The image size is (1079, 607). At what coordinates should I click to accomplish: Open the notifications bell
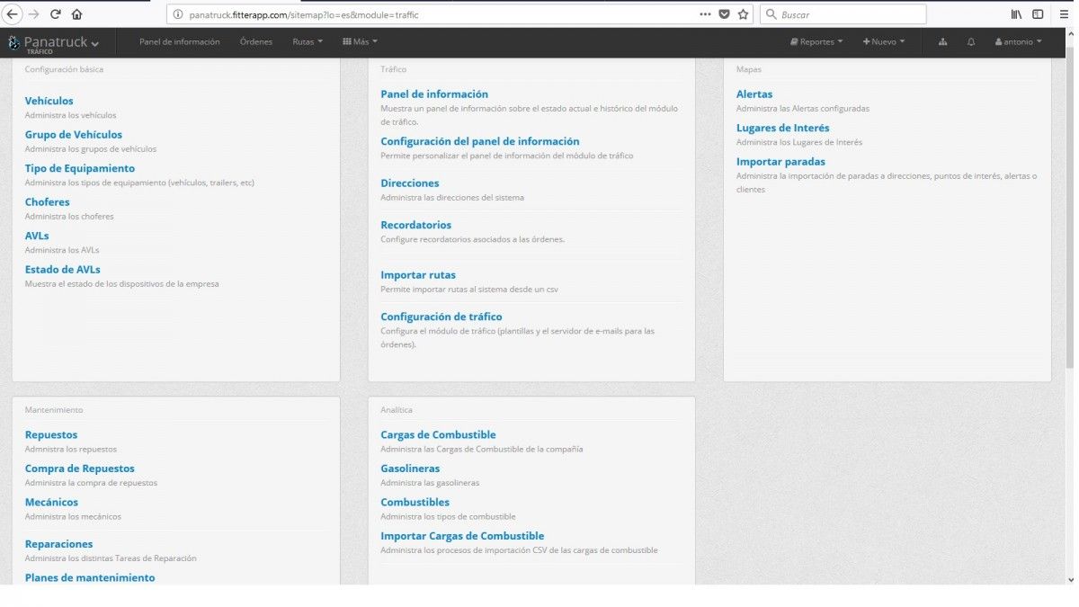pyautogui.click(x=971, y=42)
